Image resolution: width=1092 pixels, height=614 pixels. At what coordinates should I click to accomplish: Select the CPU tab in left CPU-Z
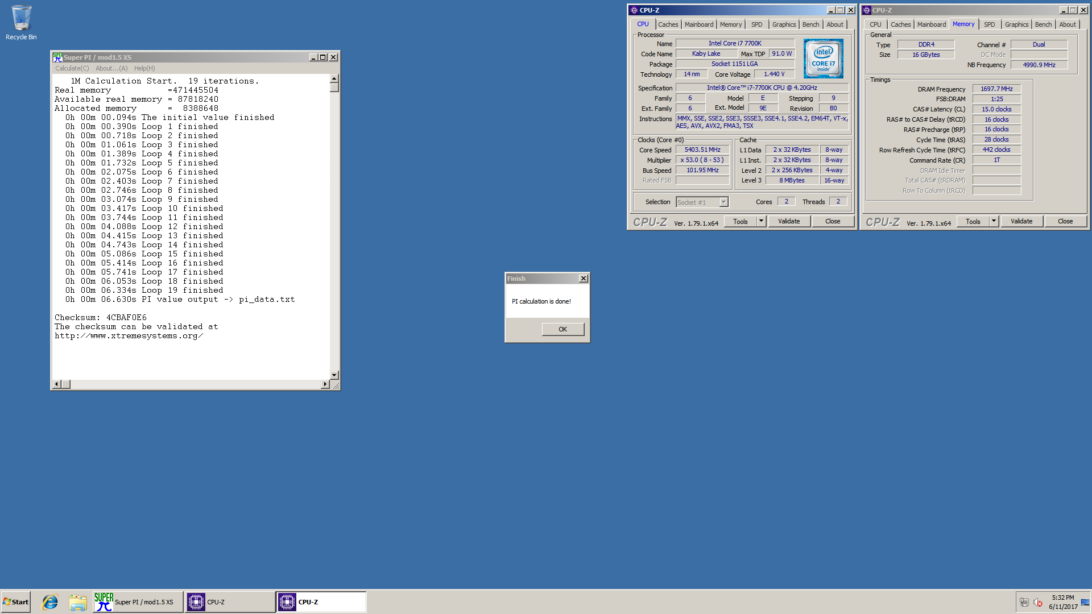pyautogui.click(x=643, y=24)
